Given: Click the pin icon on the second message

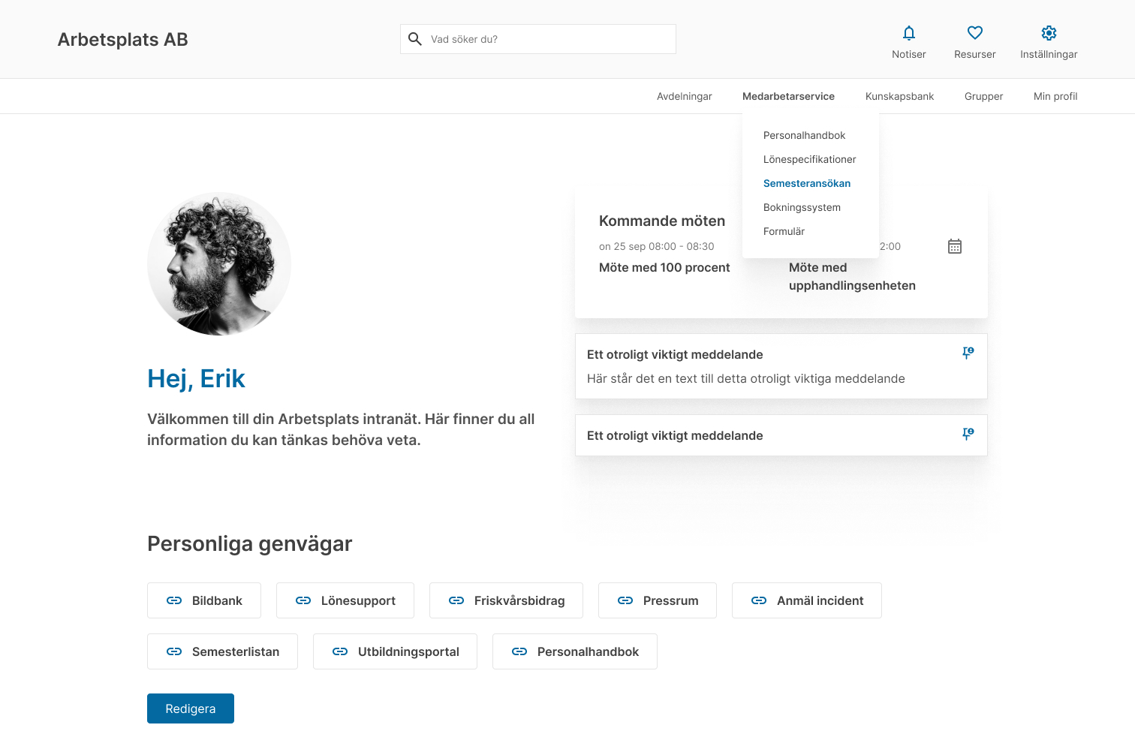Looking at the screenshot, I should coord(968,434).
